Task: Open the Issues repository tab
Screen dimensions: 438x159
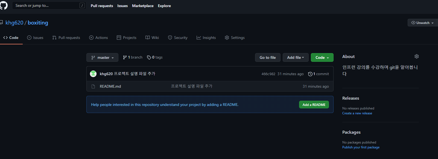Action: (x=35, y=38)
